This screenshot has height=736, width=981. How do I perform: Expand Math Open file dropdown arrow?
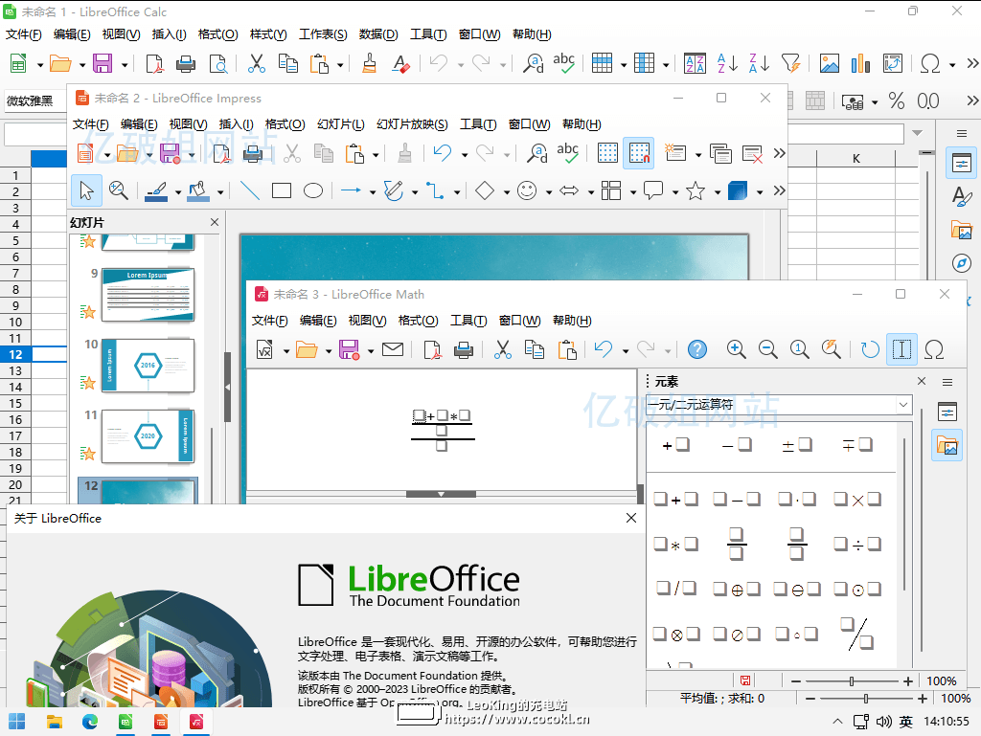[329, 350]
